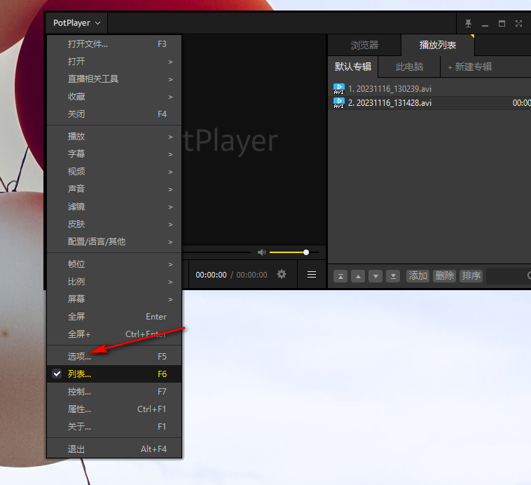The width and height of the screenshot is (531, 485).
Task: Move selected playlist item up
Action: point(358,276)
